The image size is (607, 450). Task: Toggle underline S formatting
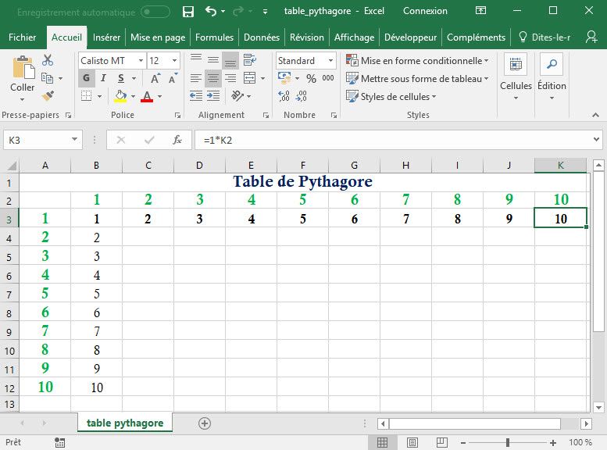121,78
